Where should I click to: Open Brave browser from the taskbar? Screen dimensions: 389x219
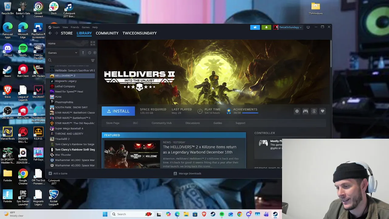[x=204, y=214]
